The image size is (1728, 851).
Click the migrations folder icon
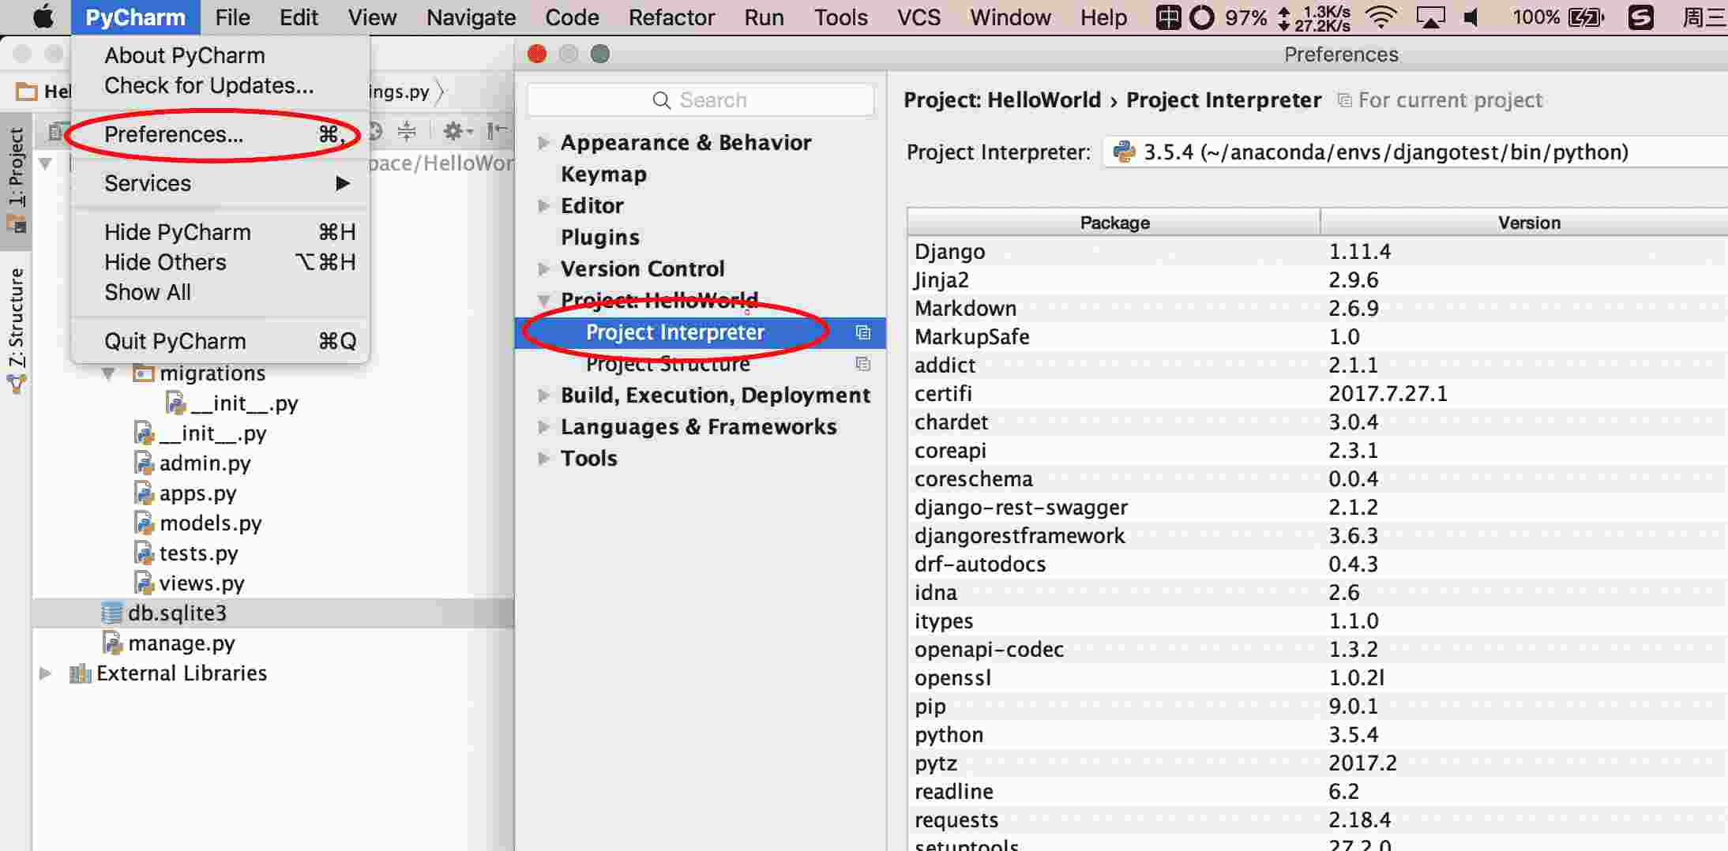click(143, 373)
